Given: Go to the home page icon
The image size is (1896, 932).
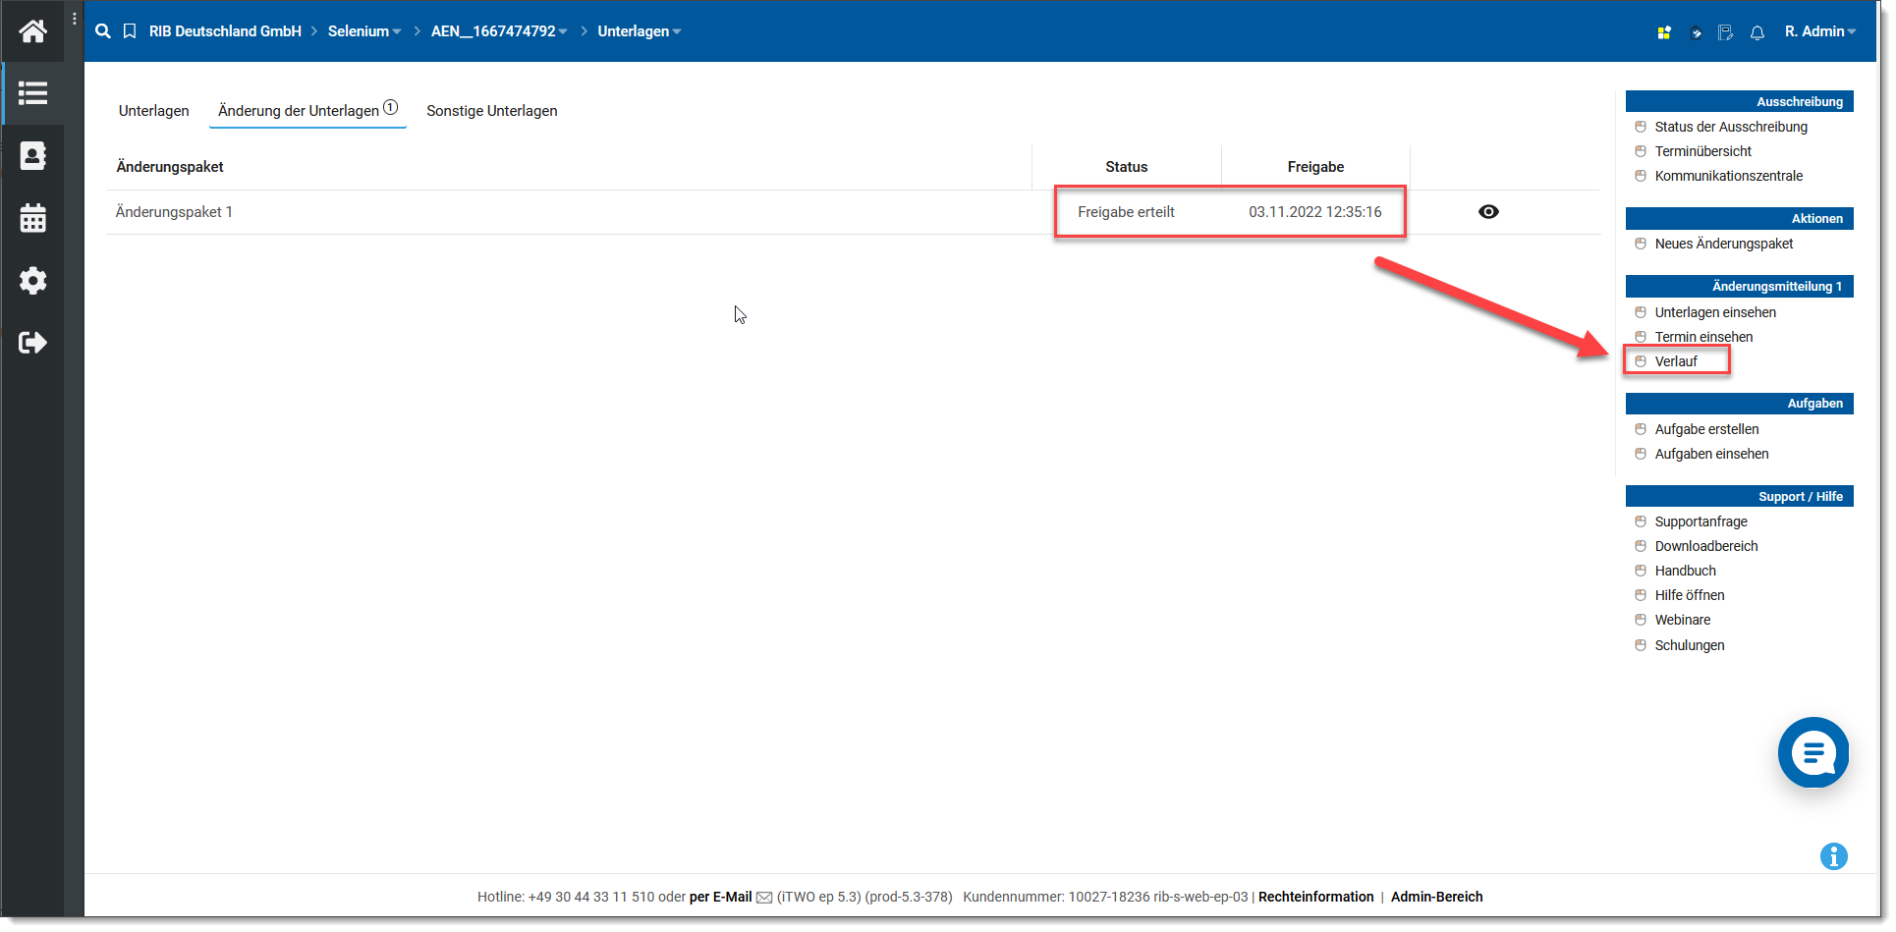Looking at the screenshot, I should click(32, 31).
